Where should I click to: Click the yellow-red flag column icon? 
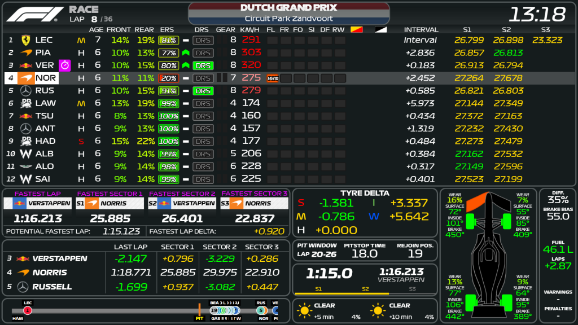357,29
